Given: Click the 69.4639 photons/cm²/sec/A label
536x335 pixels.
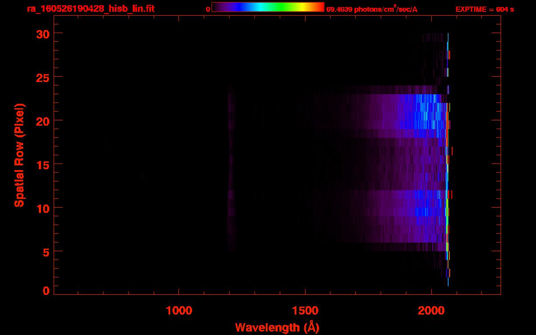Looking at the screenshot, I should [x=372, y=9].
